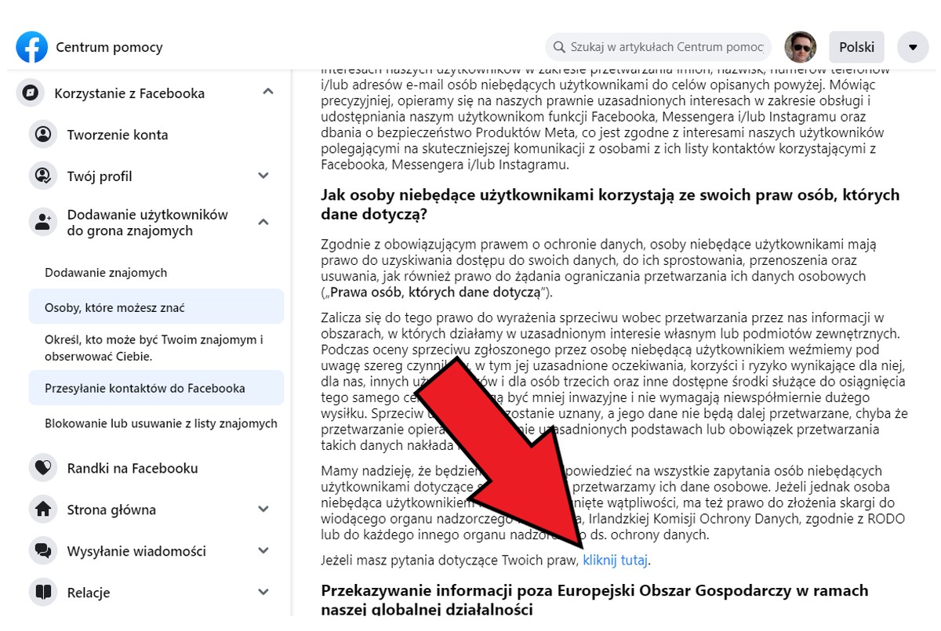This screenshot has height=631, width=941.
Task: Follow the 'kliknij tutaj' link
Action: [616, 560]
